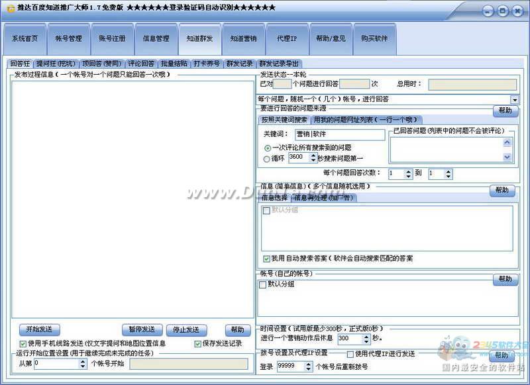Increase the 循环 seconds value (3600)

tap(313, 155)
